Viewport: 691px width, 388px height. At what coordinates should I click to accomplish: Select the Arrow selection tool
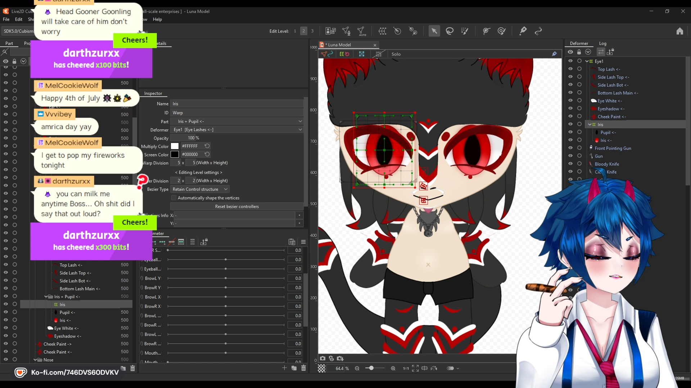[434, 31]
